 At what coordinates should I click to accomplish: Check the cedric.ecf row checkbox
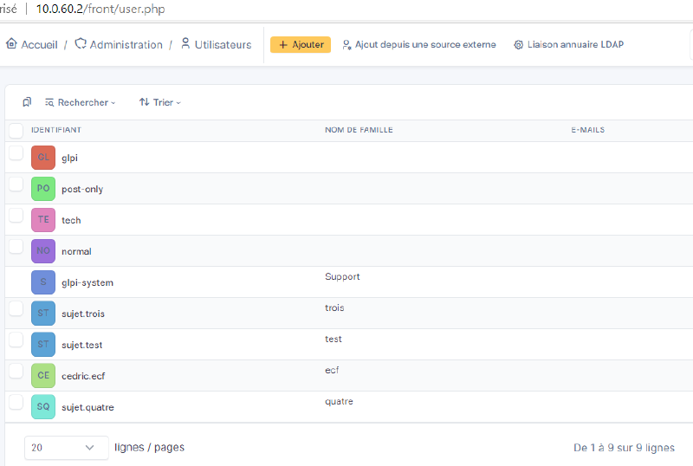pyautogui.click(x=16, y=371)
